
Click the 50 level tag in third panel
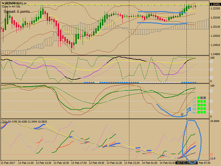[x=211, y=101]
